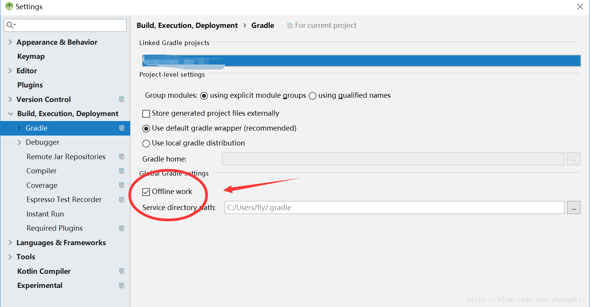Open the Remote Jar Repositories page

[x=66, y=157]
